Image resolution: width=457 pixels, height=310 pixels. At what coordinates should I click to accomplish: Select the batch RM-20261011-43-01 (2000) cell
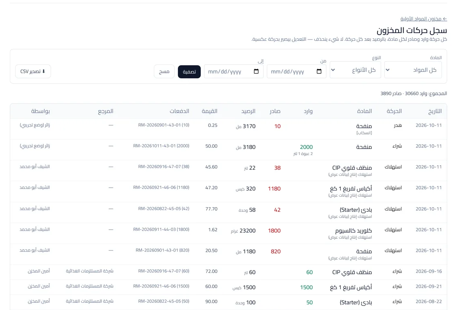[161, 146]
